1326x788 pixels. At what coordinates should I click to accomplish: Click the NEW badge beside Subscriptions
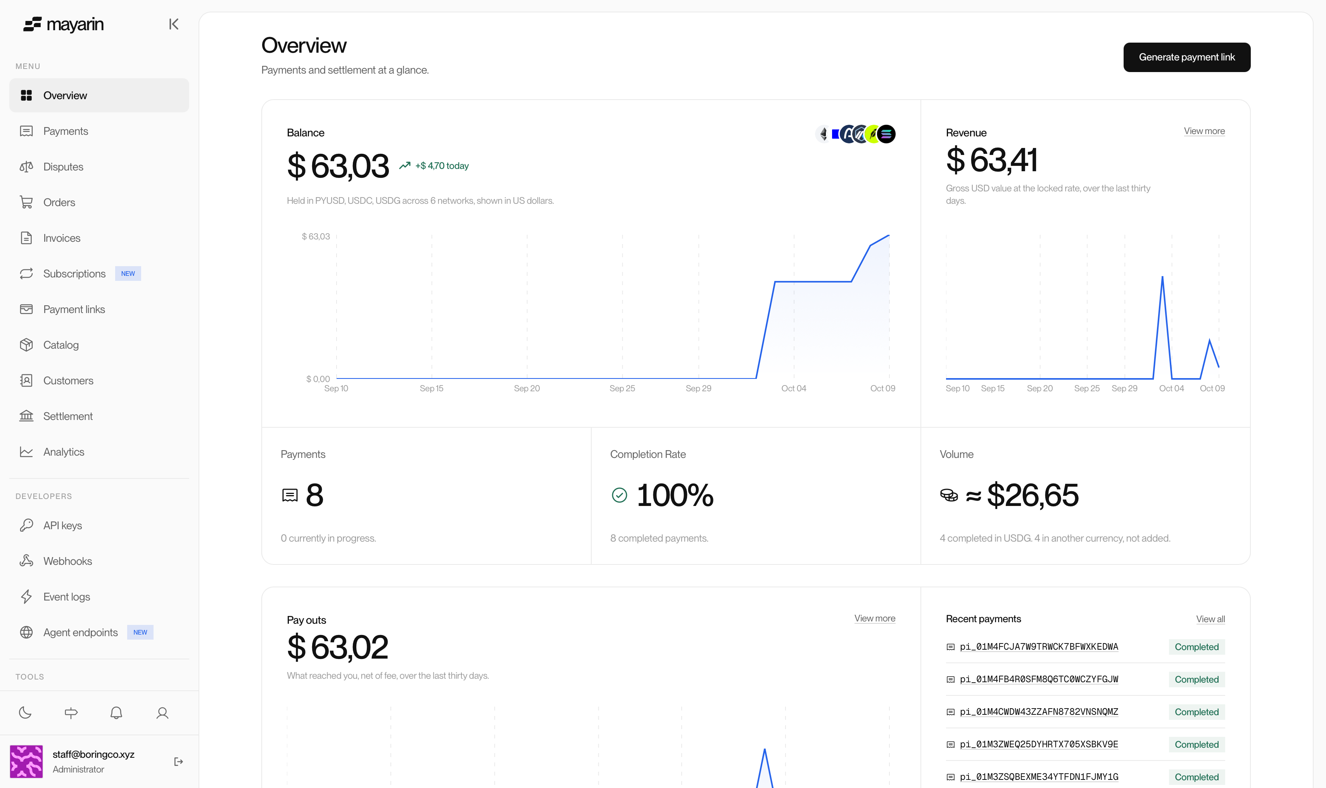pos(128,274)
